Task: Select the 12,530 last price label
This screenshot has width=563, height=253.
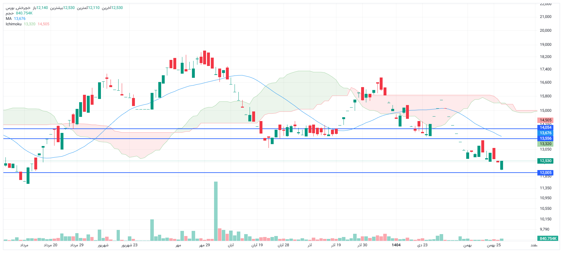Action: [x=545, y=161]
